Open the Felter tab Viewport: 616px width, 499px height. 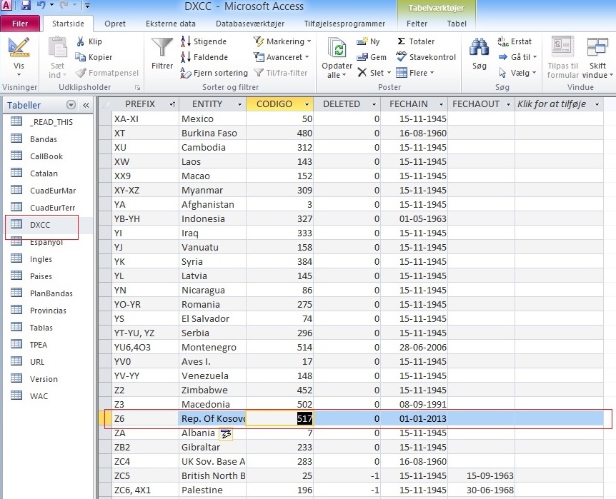tap(417, 24)
